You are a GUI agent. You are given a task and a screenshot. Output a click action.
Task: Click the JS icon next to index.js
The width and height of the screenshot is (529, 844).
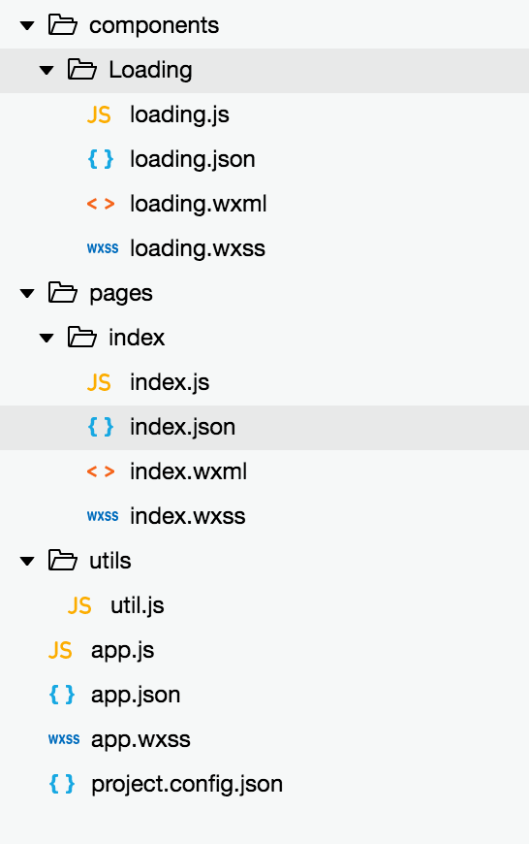pos(99,382)
